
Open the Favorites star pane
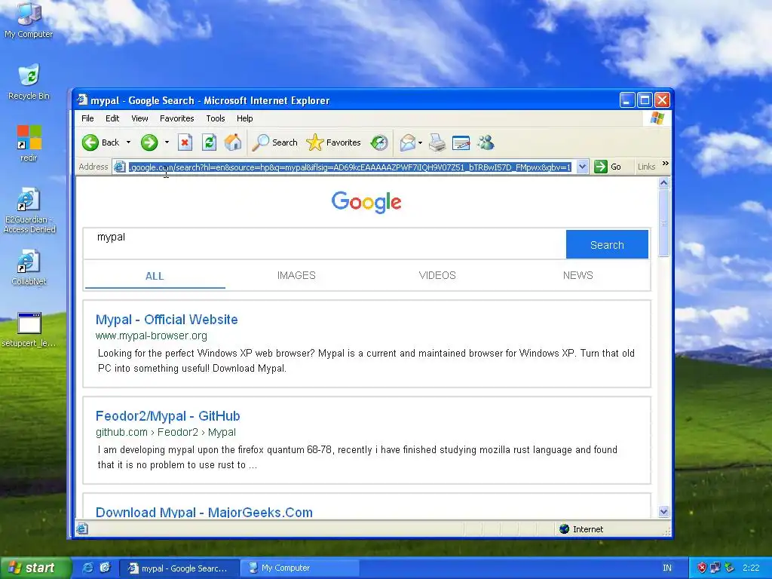click(333, 142)
